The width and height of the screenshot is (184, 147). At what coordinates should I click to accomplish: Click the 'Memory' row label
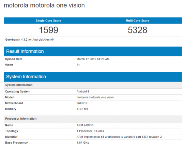coord(11,109)
